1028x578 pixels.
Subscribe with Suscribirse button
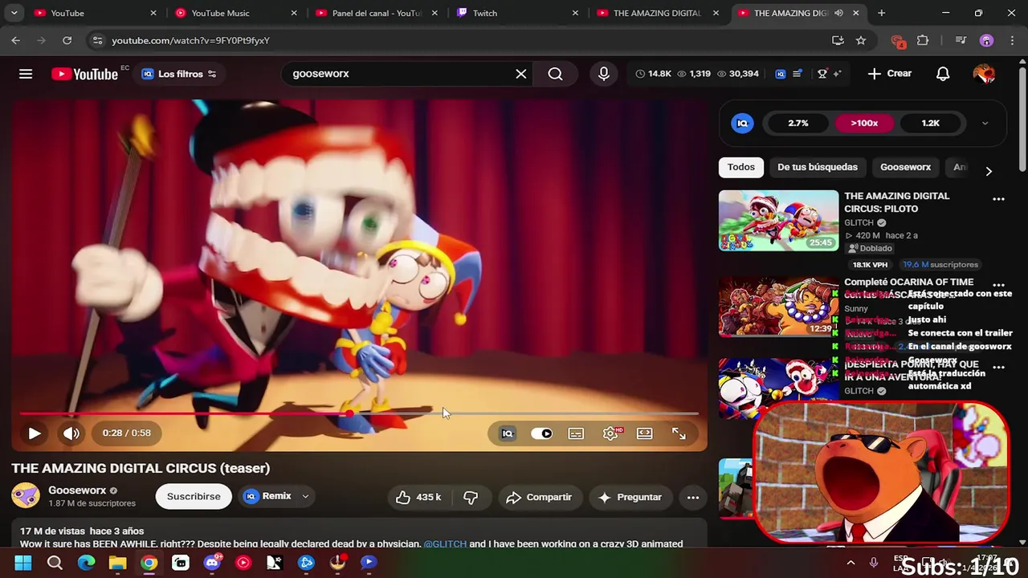[x=194, y=497]
